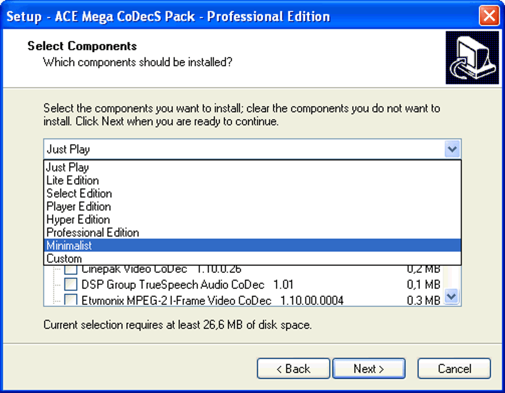505x393 pixels.
Task: Toggle the Cinepak Video CoDec checkbox
Action: (x=70, y=269)
